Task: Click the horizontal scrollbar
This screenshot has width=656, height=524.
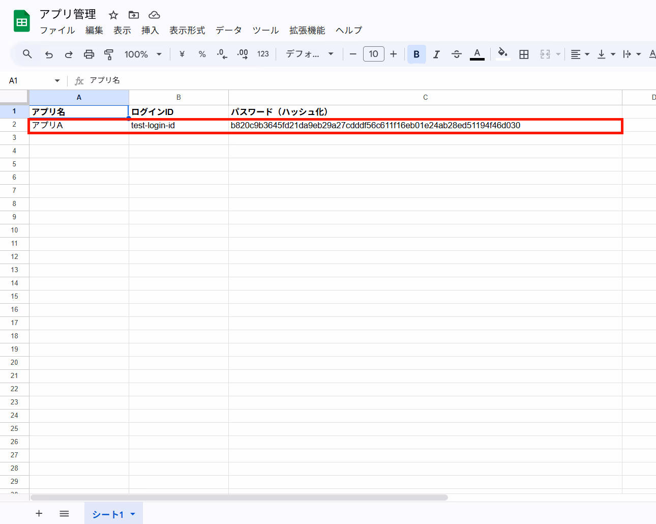Action: [239, 498]
